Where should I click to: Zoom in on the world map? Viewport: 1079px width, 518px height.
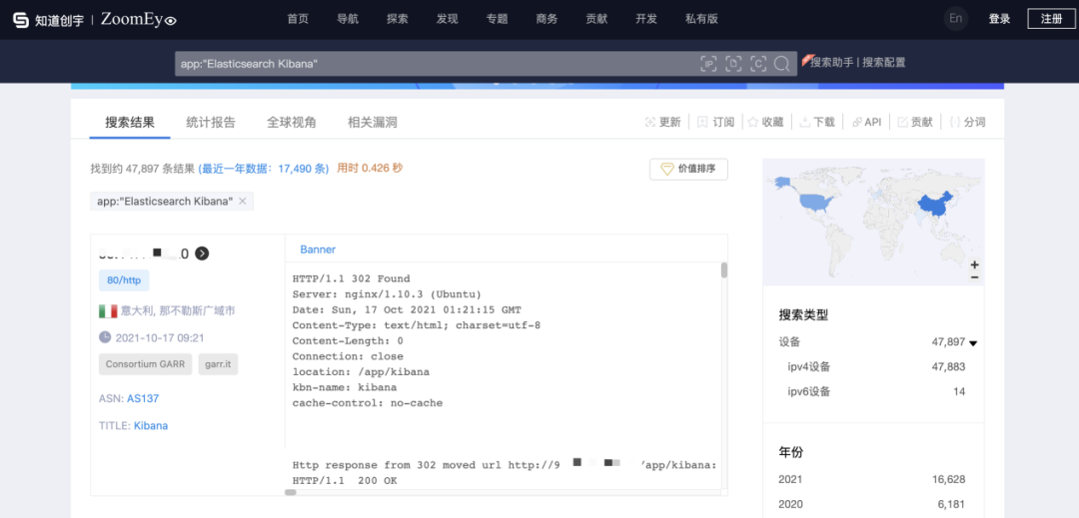[x=974, y=265]
